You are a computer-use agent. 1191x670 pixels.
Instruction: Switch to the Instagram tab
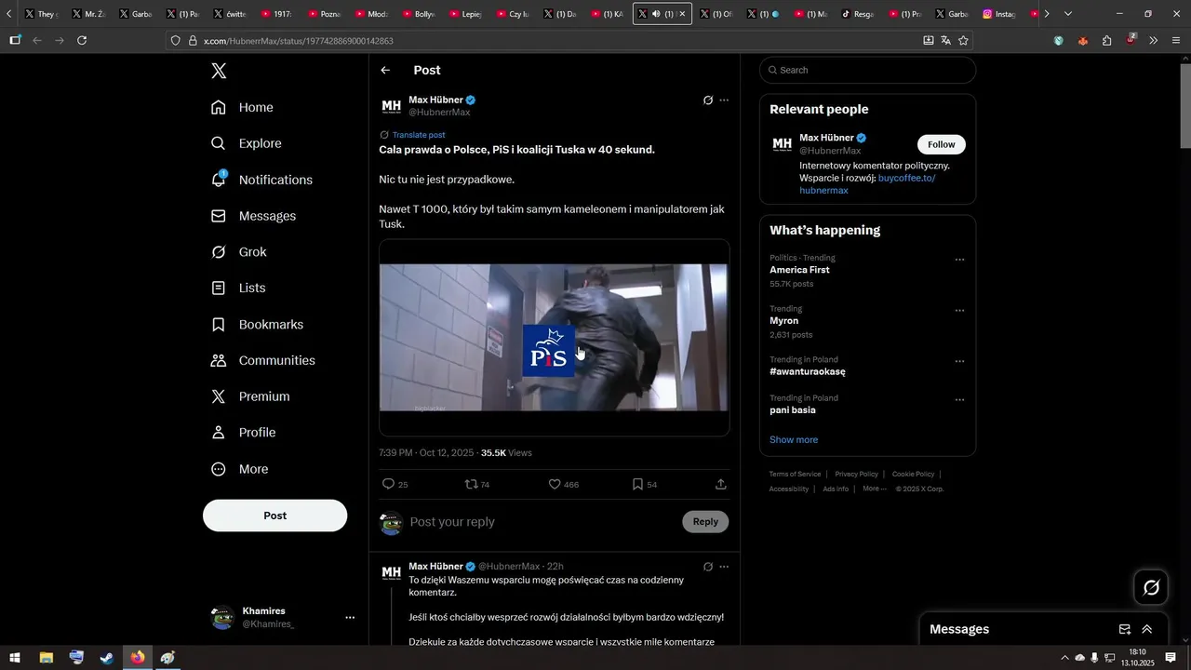click(x=1000, y=14)
